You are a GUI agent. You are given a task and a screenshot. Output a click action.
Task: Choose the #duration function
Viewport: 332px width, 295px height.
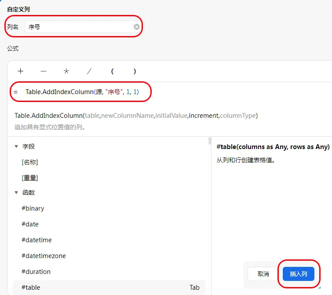click(x=36, y=272)
